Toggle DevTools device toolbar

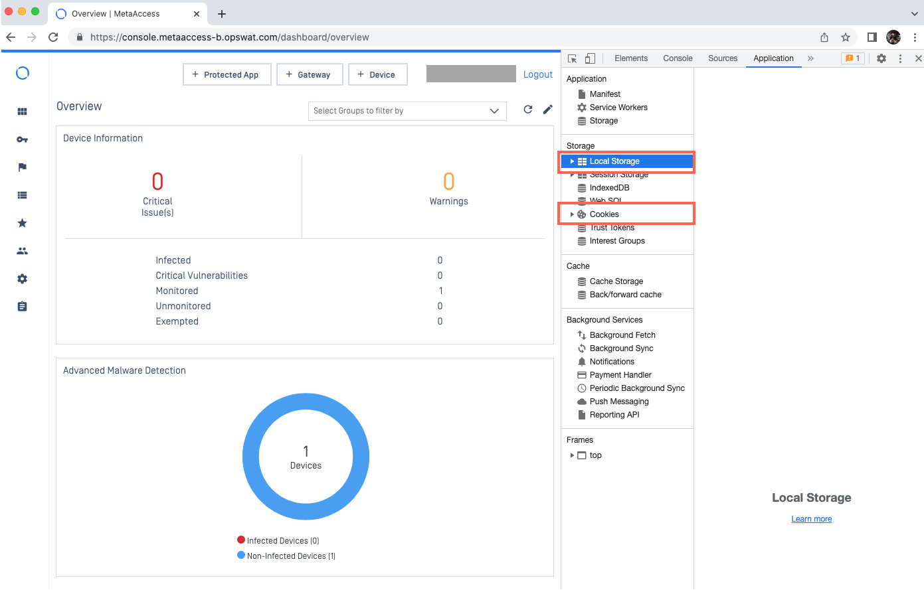(x=590, y=58)
